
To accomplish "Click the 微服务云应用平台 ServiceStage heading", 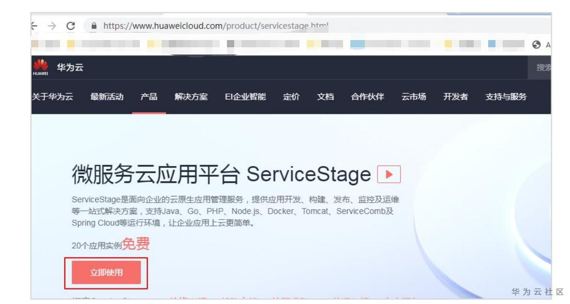I will [x=222, y=174].
